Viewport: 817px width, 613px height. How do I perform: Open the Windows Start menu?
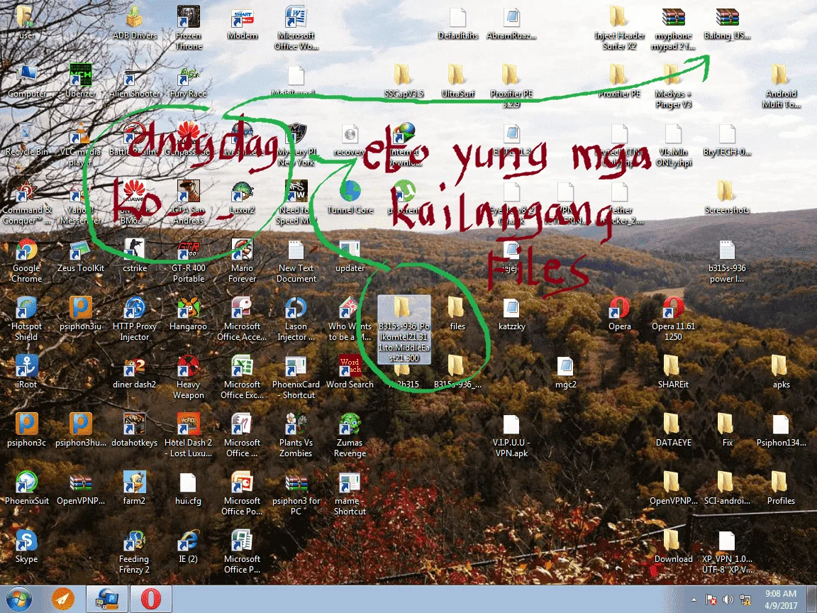pos(18,599)
